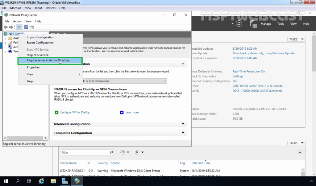Click the NPS tree horizontal scrollbar right arrow

46,138
